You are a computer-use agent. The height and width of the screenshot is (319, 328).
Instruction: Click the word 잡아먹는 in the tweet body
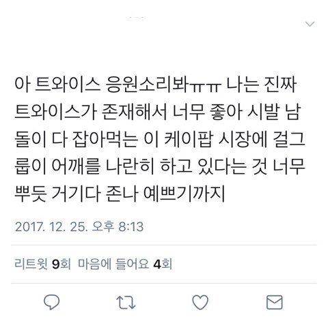point(105,139)
